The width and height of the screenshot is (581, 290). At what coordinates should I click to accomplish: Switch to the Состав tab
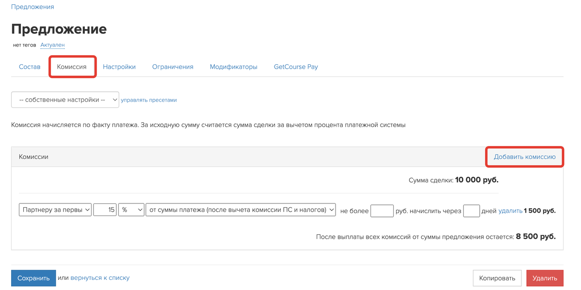coord(30,67)
